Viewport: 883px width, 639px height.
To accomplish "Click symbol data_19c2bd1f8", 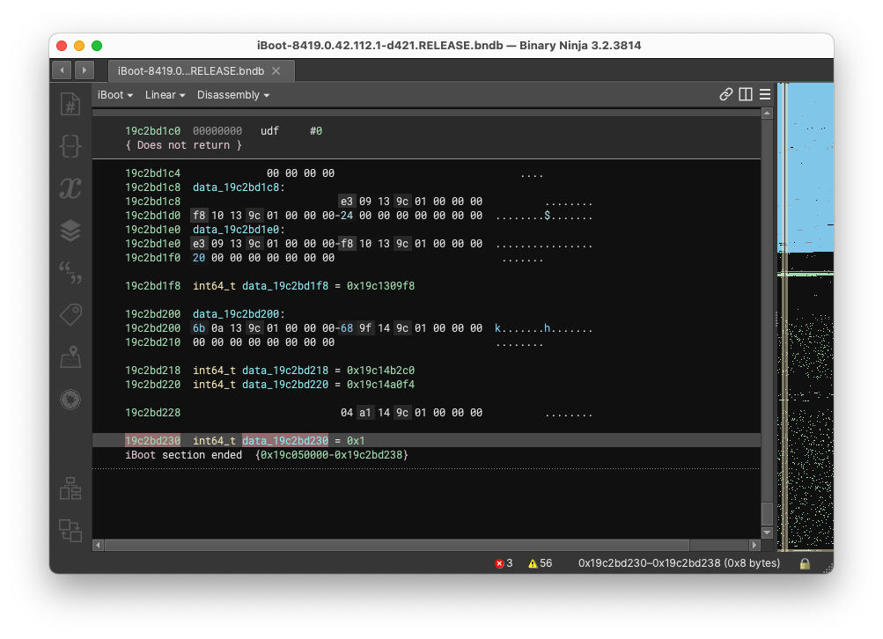I will pyautogui.click(x=285, y=286).
